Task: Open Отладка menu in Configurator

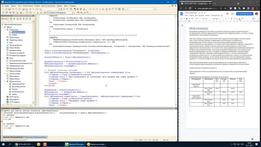Action: [37, 6]
